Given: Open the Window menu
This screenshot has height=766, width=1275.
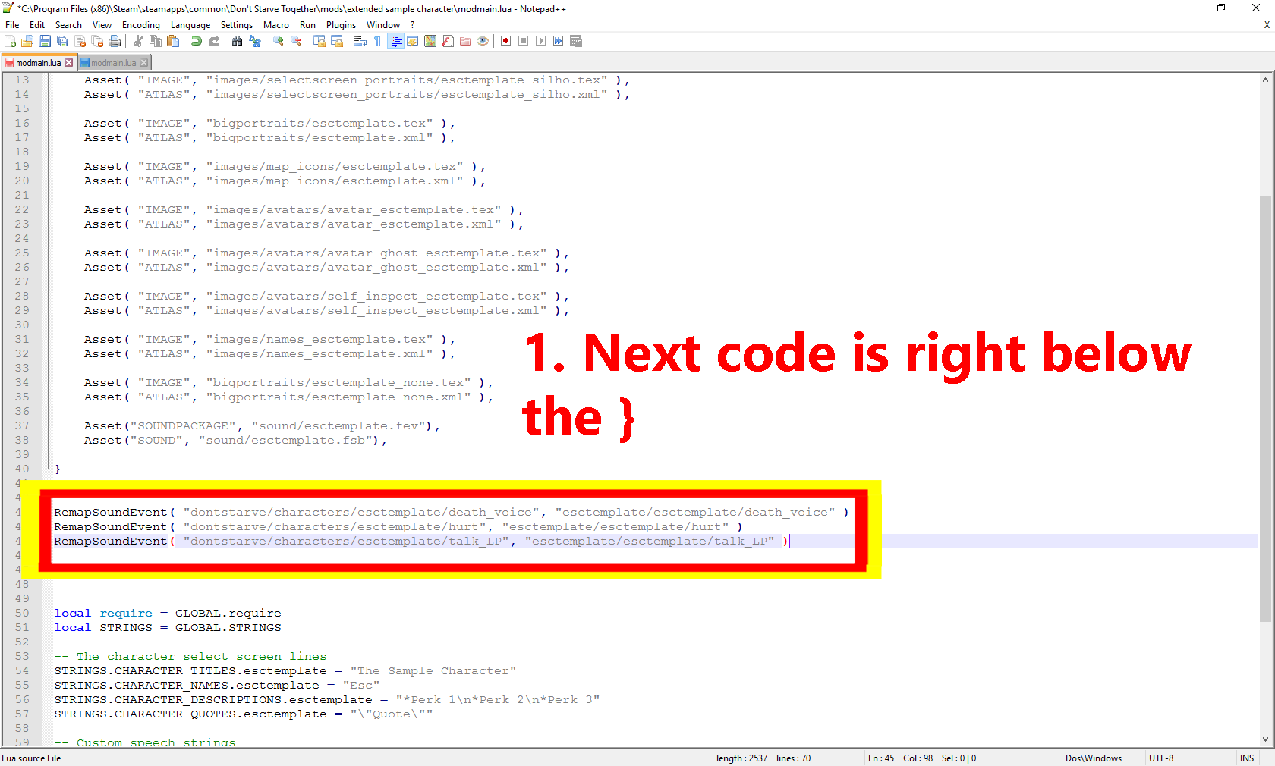Looking at the screenshot, I should click(x=383, y=25).
